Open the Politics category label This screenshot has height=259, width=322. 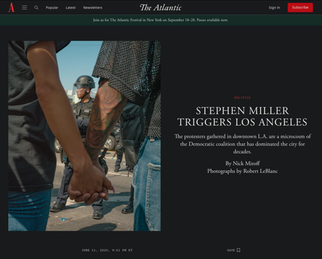(242, 97)
